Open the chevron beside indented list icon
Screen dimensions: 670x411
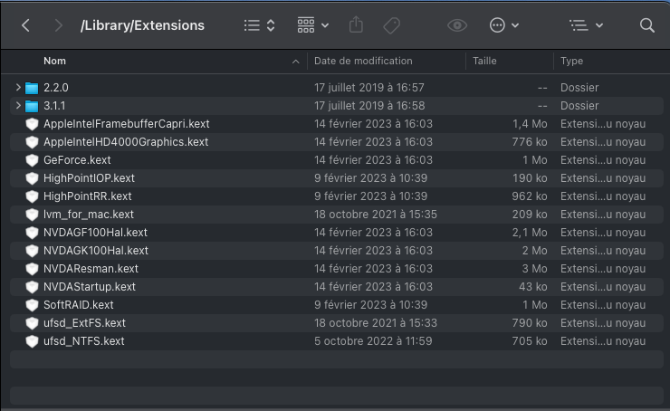tap(599, 25)
